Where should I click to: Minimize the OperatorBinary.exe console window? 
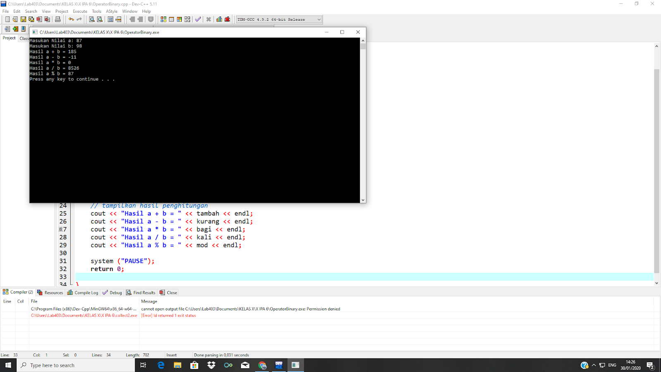(327, 32)
